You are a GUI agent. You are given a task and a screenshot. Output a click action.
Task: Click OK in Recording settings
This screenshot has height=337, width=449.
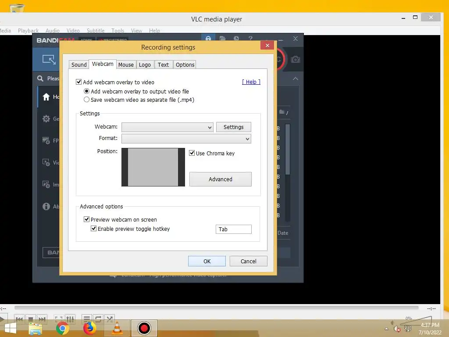pos(207,261)
